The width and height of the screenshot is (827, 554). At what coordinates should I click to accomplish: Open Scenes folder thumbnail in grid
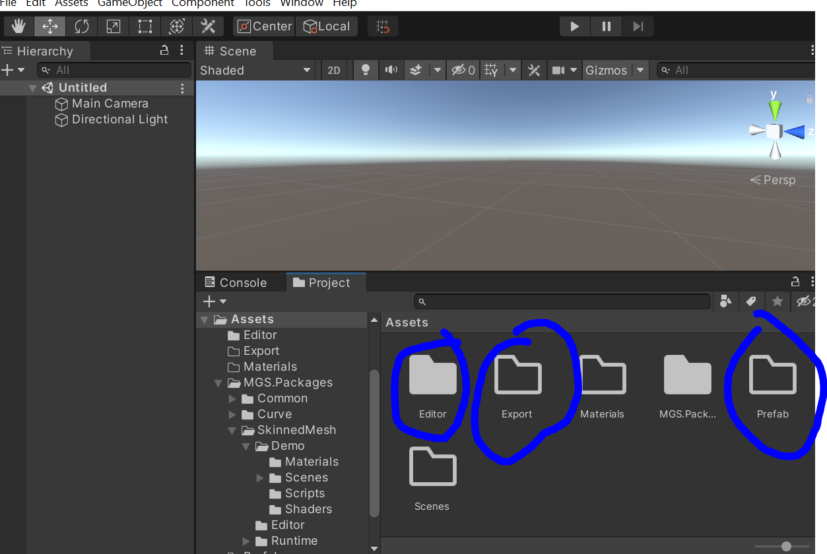(432, 479)
